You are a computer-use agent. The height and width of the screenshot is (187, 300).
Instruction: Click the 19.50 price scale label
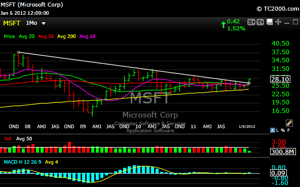280,102
